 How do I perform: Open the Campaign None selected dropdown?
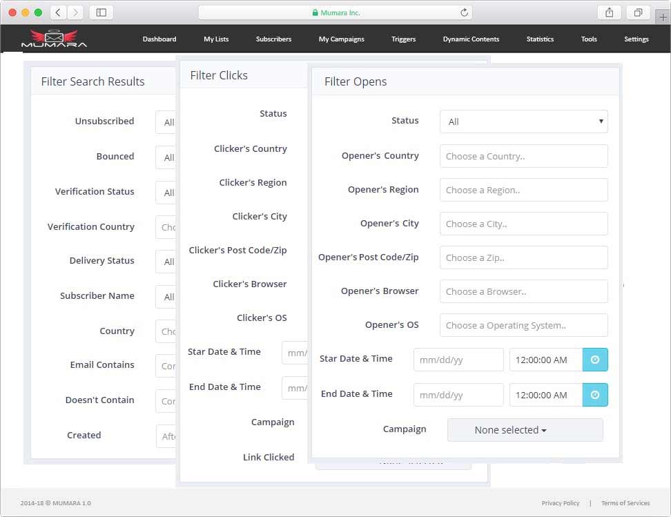[525, 430]
